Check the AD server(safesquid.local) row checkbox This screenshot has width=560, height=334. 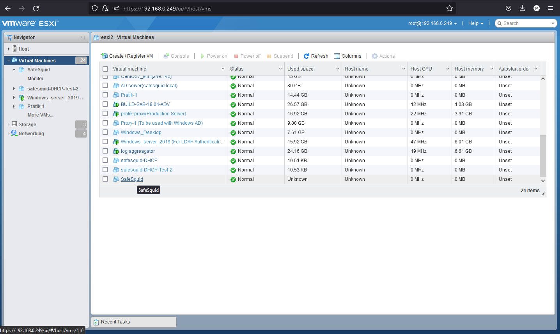(105, 85)
